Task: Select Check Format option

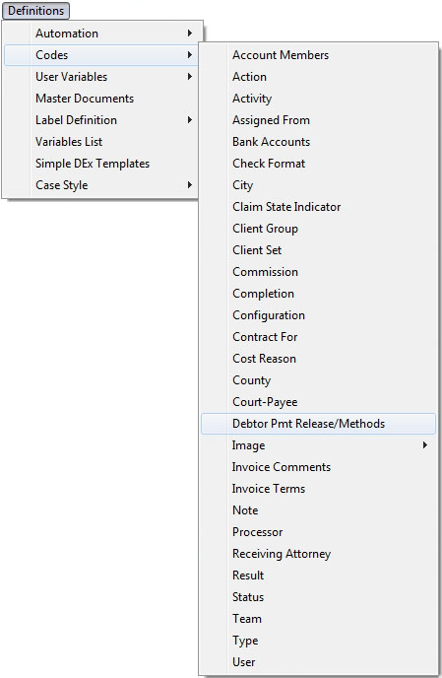Action: point(318,164)
